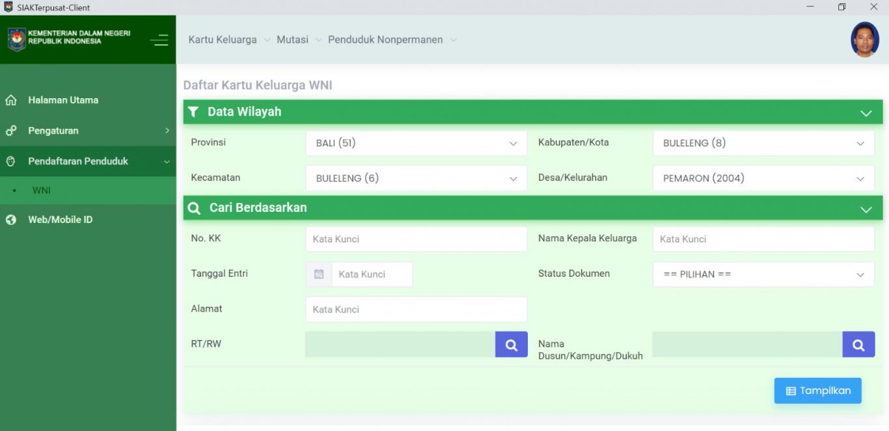Open the Provinsi dropdown
Image resolution: width=889 pixels, height=431 pixels.
(x=416, y=144)
